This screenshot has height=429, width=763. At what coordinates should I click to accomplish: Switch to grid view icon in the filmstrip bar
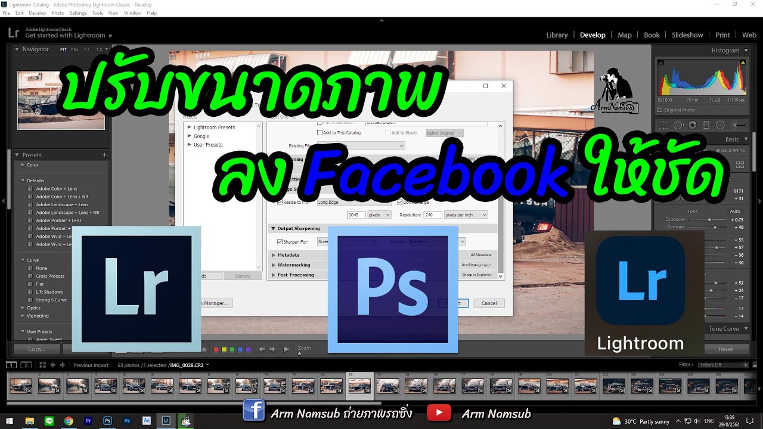[x=42, y=365]
